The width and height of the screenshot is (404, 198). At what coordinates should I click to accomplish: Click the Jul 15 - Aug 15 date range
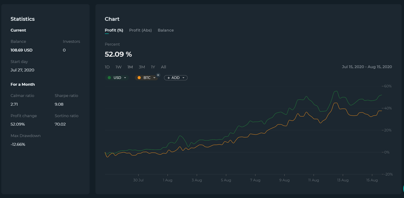(367, 67)
